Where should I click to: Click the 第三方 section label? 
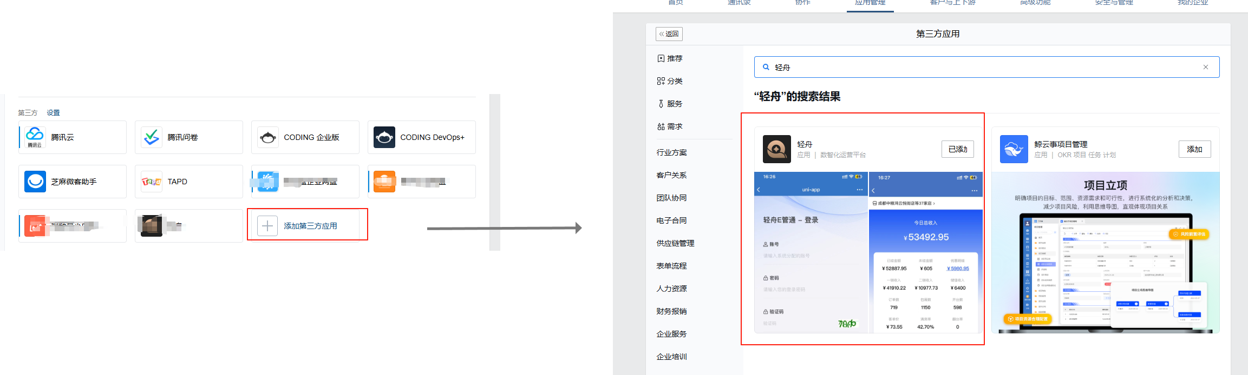[28, 113]
